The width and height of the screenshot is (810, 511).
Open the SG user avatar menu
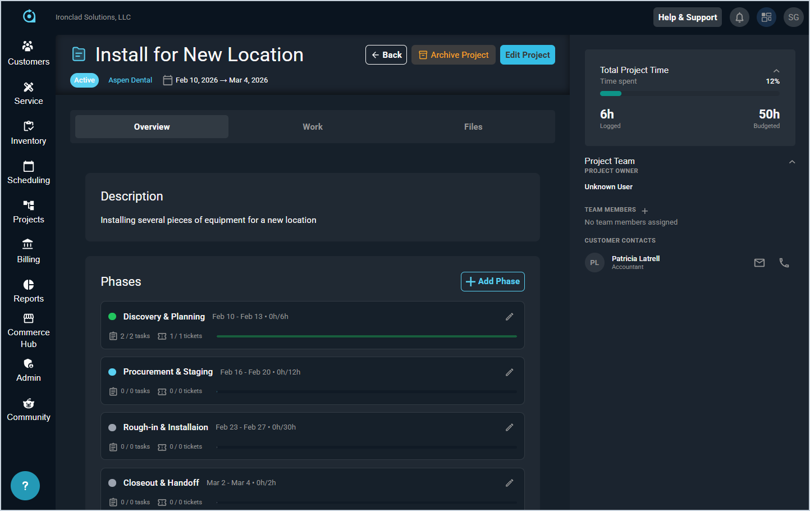[x=793, y=17]
